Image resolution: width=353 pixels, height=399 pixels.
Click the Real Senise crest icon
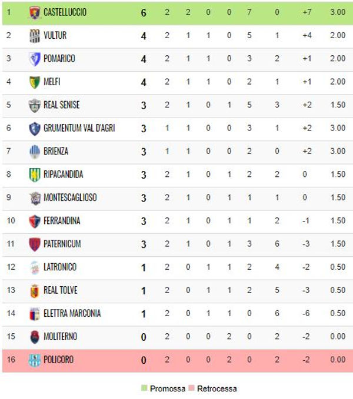coord(35,105)
